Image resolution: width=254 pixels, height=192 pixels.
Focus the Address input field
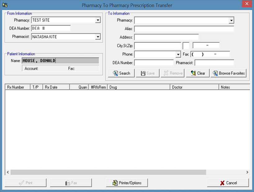(x=166, y=37)
